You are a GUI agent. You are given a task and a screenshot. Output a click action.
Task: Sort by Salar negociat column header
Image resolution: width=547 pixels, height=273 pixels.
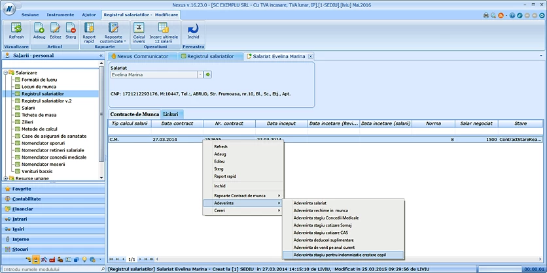pos(476,123)
